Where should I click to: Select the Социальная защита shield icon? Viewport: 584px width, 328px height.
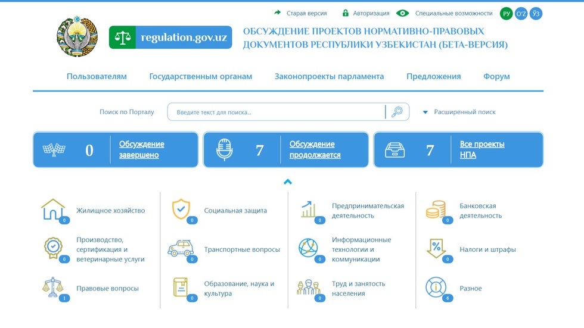pyautogui.click(x=181, y=210)
